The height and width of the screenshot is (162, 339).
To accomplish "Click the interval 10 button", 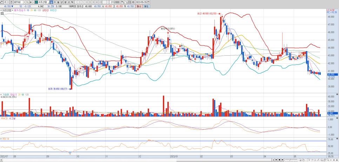I will click(86, 2).
